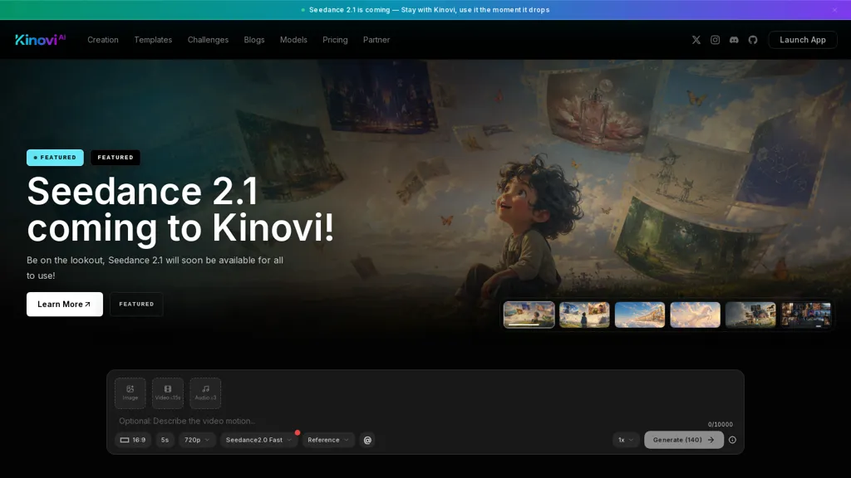
Task: Open Blogs in the navigation bar
Action: tap(254, 40)
